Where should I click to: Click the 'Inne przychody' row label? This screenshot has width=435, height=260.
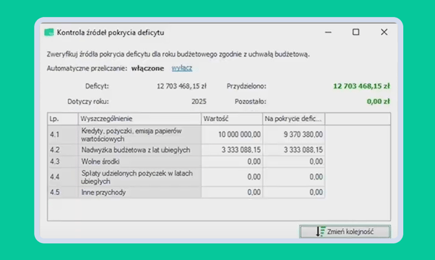tap(139, 192)
